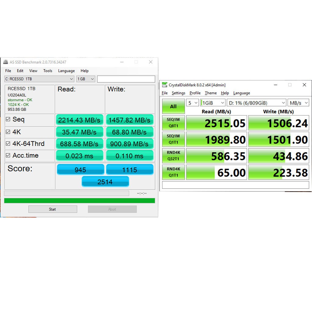Click the empty text field beside 1 GB
Screen dimensions: 312x312
point(126,79)
